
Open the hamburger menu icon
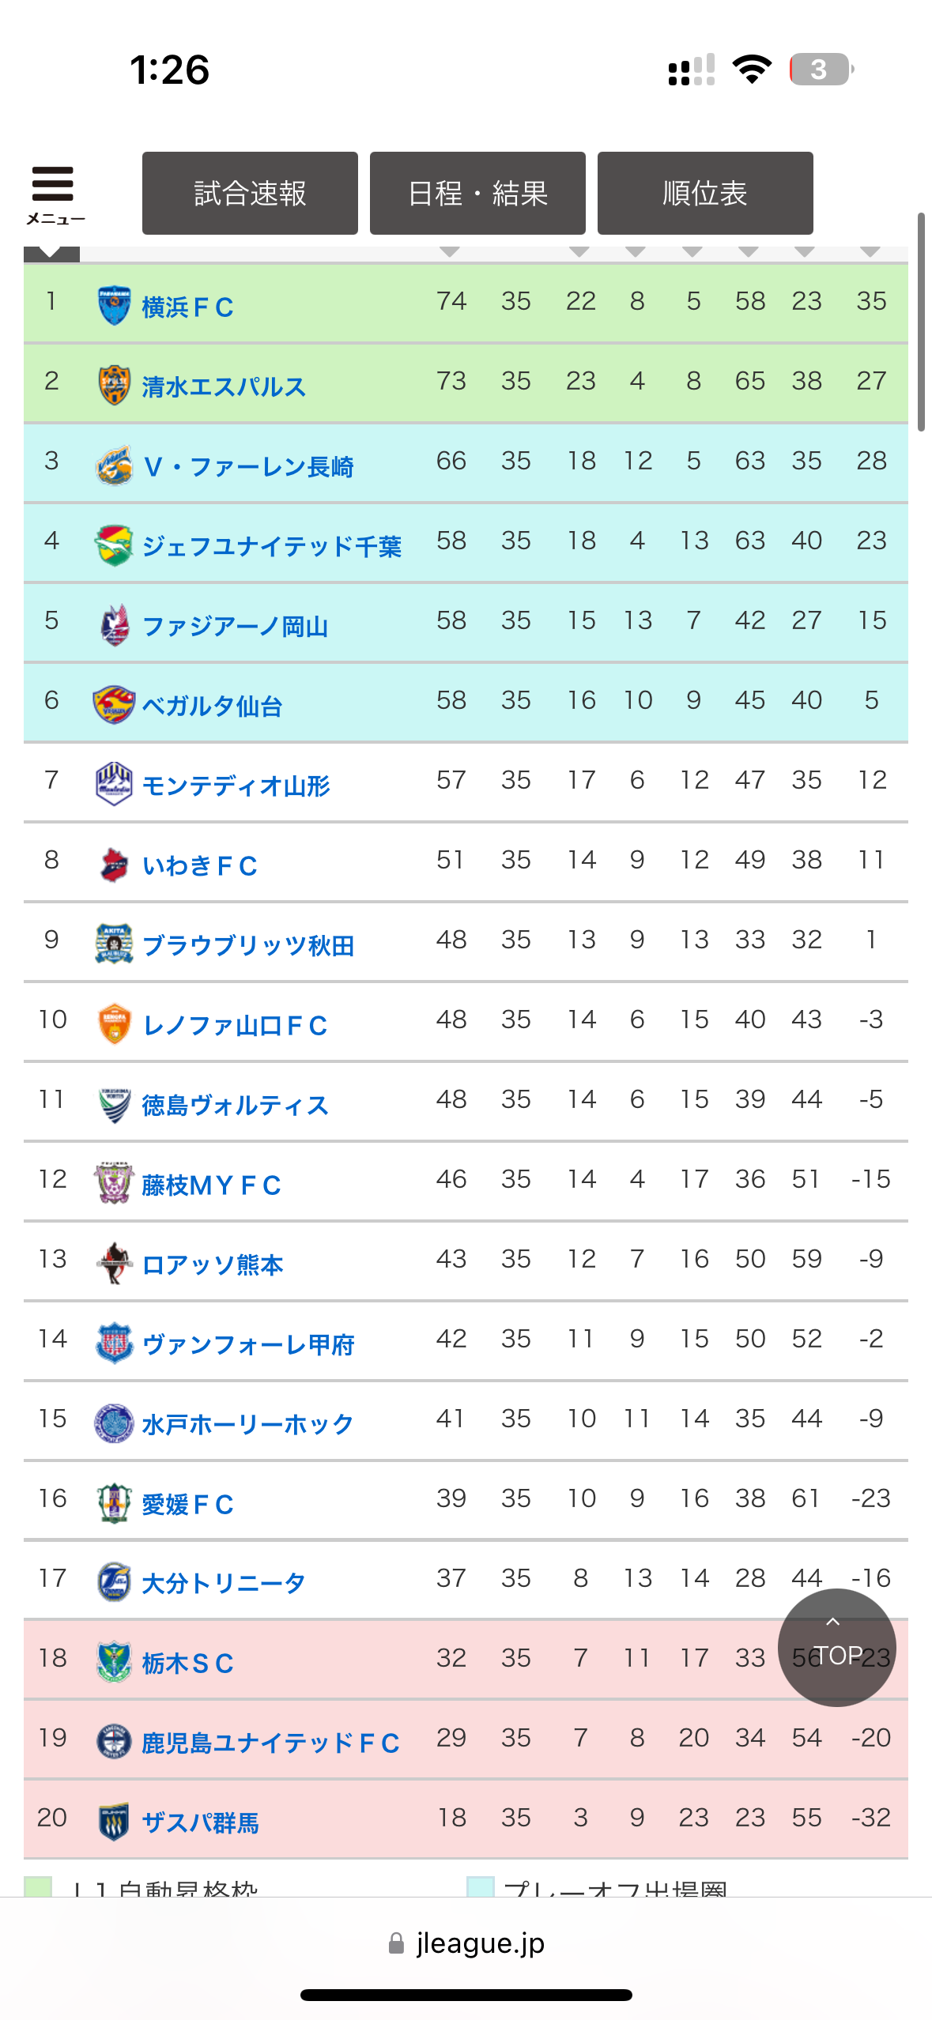pyautogui.click(x=53, y=192)
